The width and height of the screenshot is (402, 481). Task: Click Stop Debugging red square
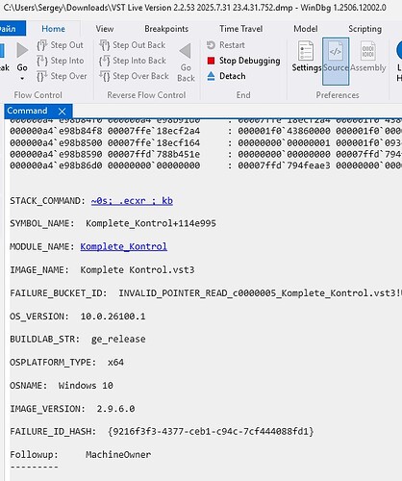point(211,61)
